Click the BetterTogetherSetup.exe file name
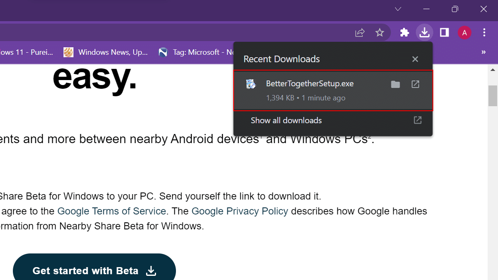Image resolution: width=498 pixels, height=280 pixels. point(310,84)
